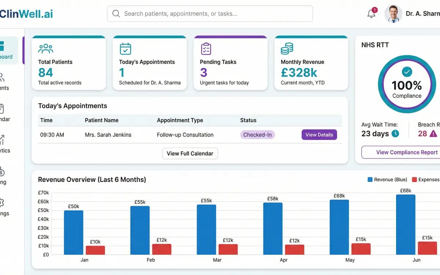Open Billing from the sidebar
The height and width of the screenshot is (275, 440).
coord(3,176)
